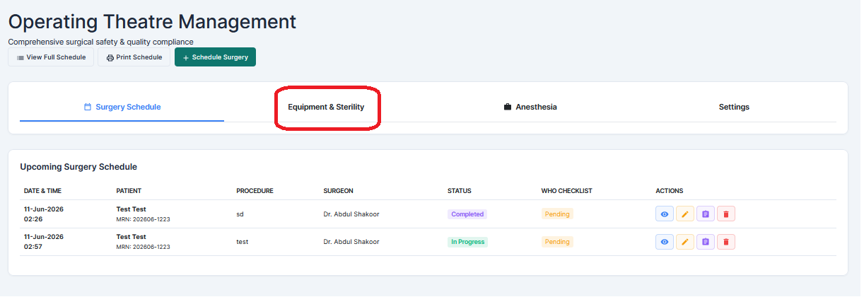Select the Surgery Schedule tab
Image resolution: width=864 pixels, height=297 pixels.
[122, 107]
